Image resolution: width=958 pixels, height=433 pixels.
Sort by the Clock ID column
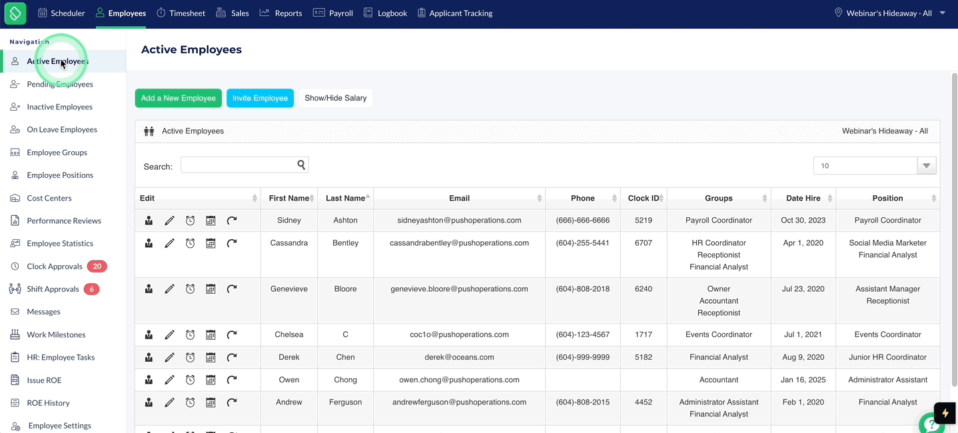point(644,198)
